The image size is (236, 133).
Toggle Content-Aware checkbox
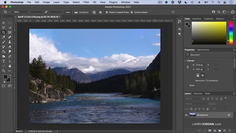coord(132,12)
